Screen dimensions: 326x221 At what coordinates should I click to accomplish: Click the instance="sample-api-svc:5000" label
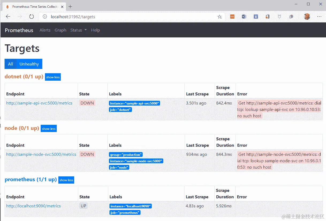134,103
